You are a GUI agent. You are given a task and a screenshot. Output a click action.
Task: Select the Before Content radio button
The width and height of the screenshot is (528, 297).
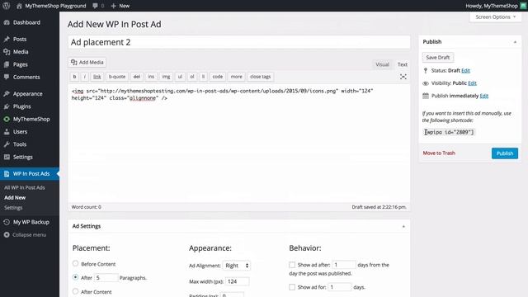(75, 263)
